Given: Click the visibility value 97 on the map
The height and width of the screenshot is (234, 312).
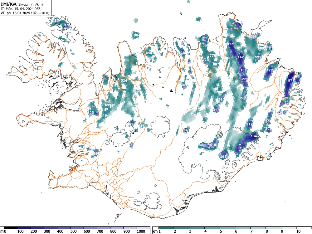Looking at the screenshot, I should (290, 80).
